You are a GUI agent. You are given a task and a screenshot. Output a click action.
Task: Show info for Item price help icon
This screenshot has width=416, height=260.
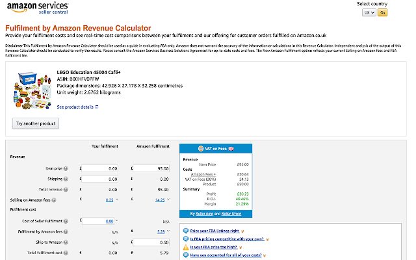tap(66, 168)
